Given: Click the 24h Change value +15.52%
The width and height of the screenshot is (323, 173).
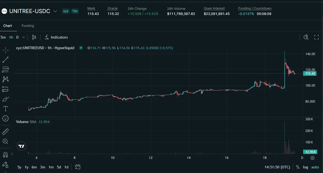Looking at the screenshot, I should pyautogui.click(x=151, y=14).
